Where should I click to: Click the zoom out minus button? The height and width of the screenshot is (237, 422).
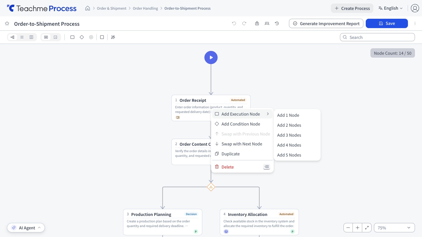tap(348, 228)
